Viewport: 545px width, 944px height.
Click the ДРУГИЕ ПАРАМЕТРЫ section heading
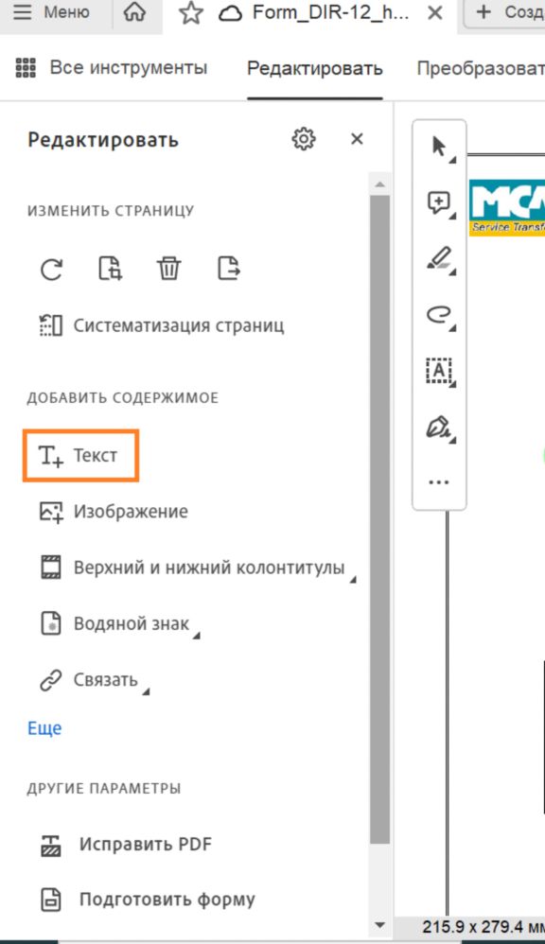click(x=103, y=789)
